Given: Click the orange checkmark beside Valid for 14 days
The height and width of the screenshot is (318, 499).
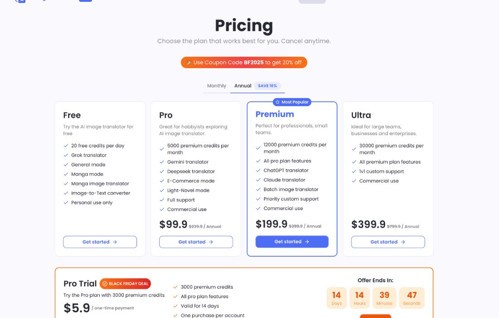Looking at the screenshot, I should (175, 306).
